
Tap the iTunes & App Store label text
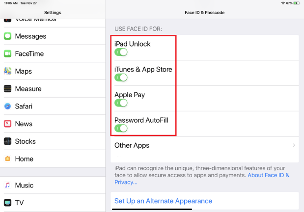(143, 69)
